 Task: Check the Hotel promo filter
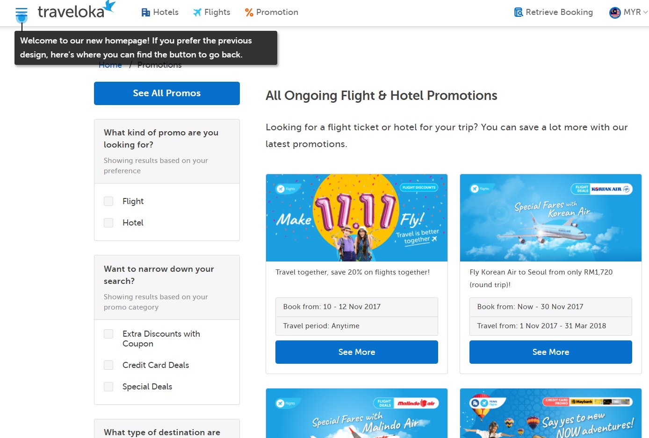tap(108, 223)
